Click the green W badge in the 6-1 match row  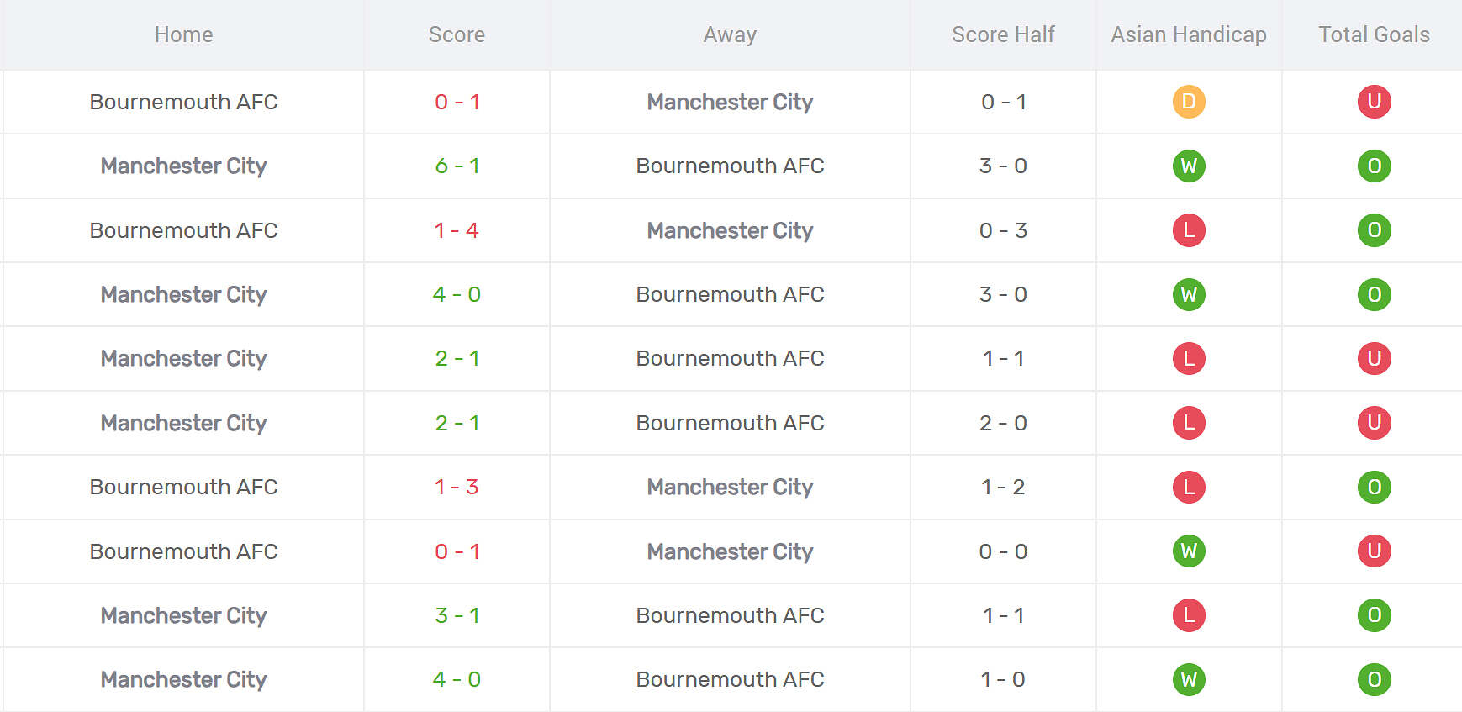point(1188,166)
